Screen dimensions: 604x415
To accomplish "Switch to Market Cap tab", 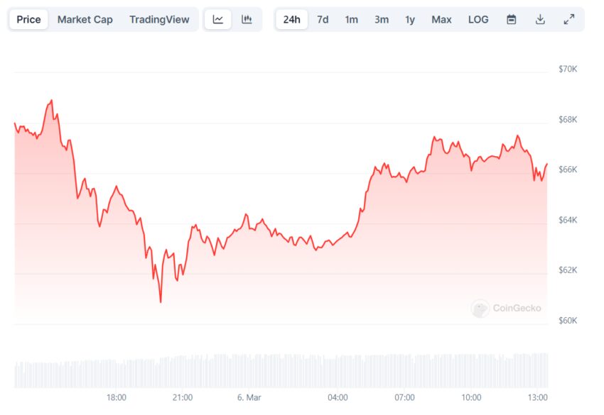I will pos(85,19).
